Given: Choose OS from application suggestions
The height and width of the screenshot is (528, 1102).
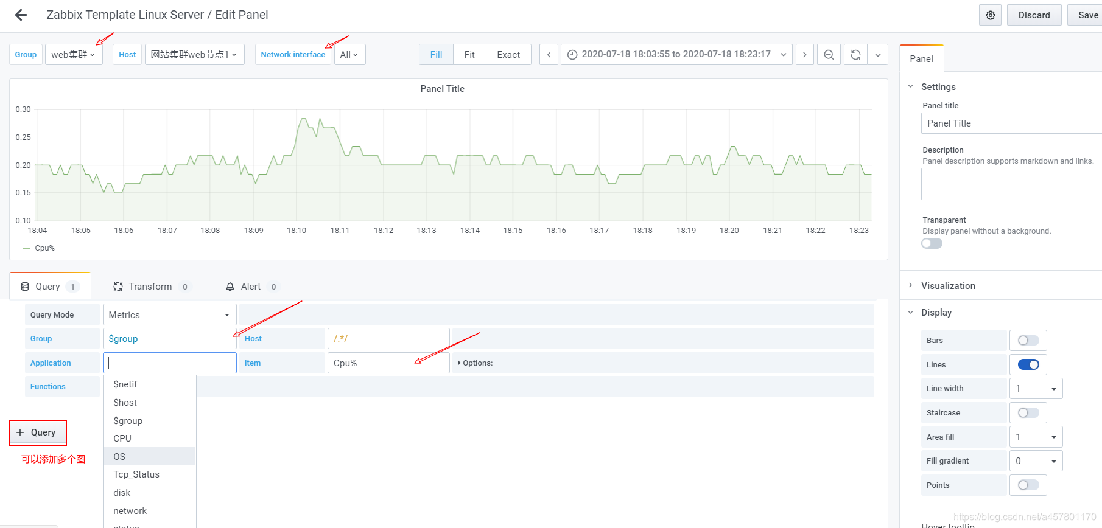Looking at the screenshot, I should pyautogui.click(x=150, y=457).
